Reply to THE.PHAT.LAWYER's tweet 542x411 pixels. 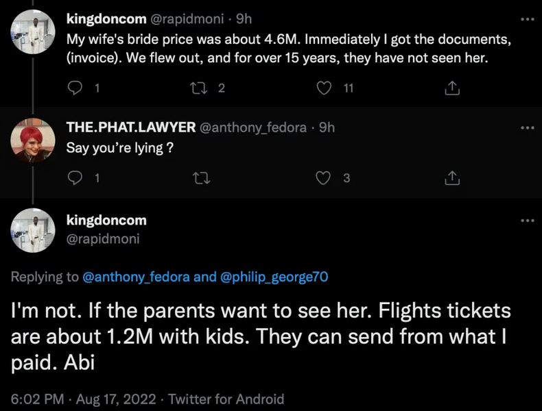point(76,178)
